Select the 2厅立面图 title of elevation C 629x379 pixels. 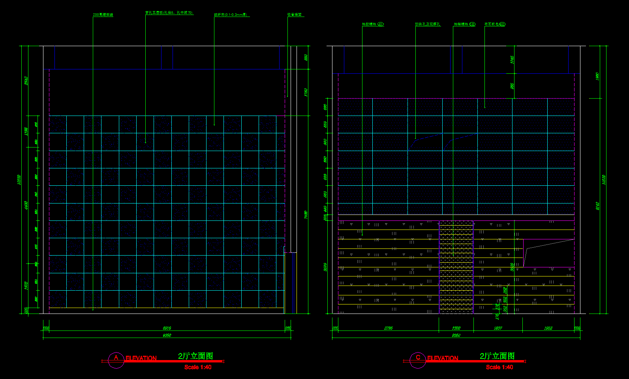[497, 356]
